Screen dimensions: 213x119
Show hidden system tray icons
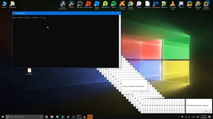(x=179, y=117)
